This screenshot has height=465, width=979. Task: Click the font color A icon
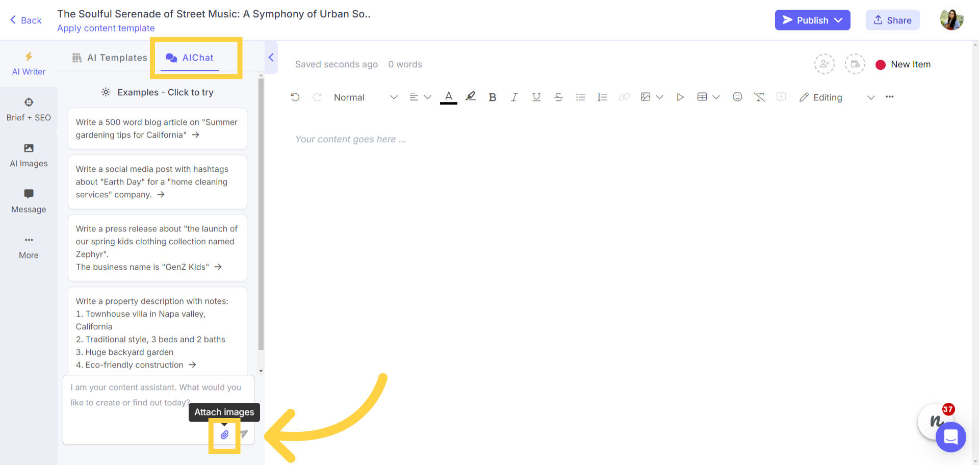pyautogui.click(x=449, y=97)
